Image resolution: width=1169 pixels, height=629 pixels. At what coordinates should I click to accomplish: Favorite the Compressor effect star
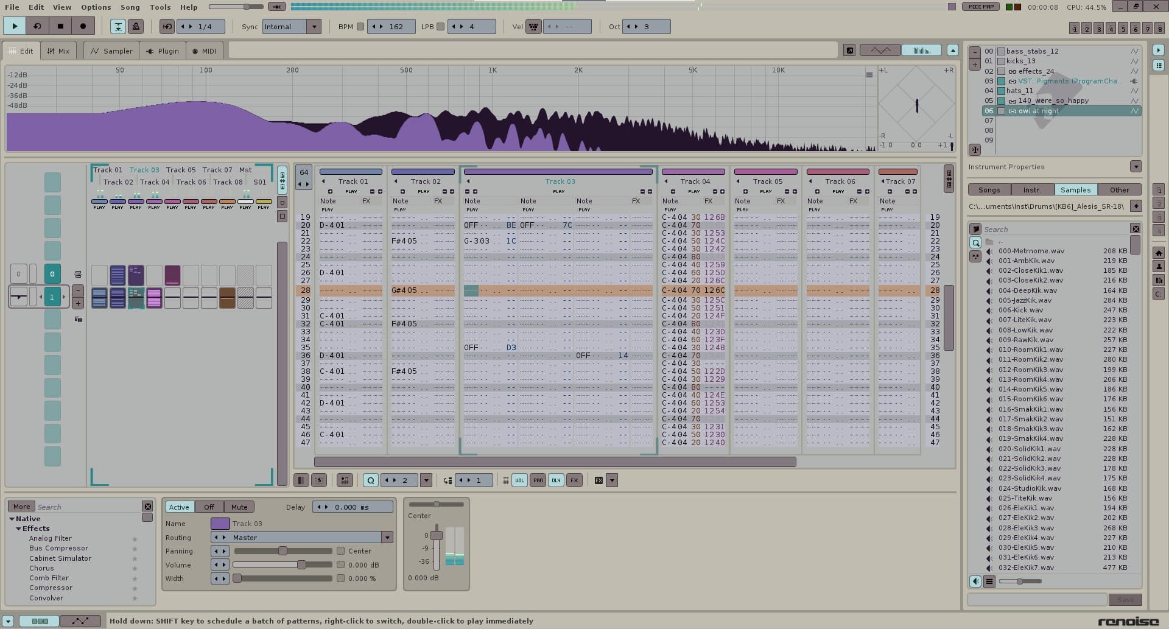pyautogui.click(x=135, y=588)
